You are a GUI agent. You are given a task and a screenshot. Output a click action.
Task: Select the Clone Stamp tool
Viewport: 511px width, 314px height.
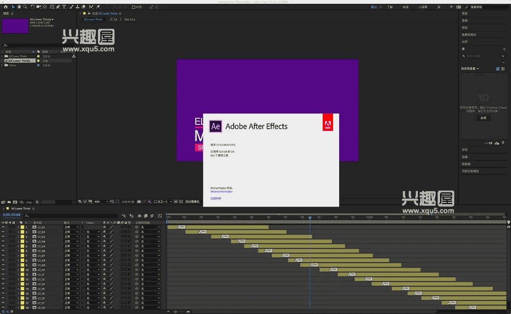click(78, 7)
